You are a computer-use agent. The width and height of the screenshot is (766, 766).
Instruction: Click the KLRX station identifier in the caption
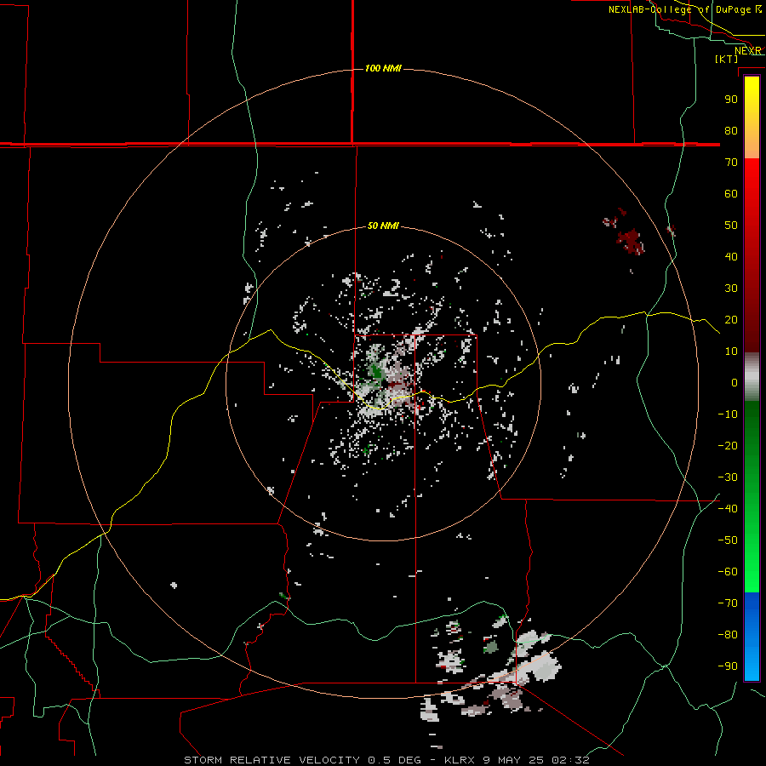[460, 760]
